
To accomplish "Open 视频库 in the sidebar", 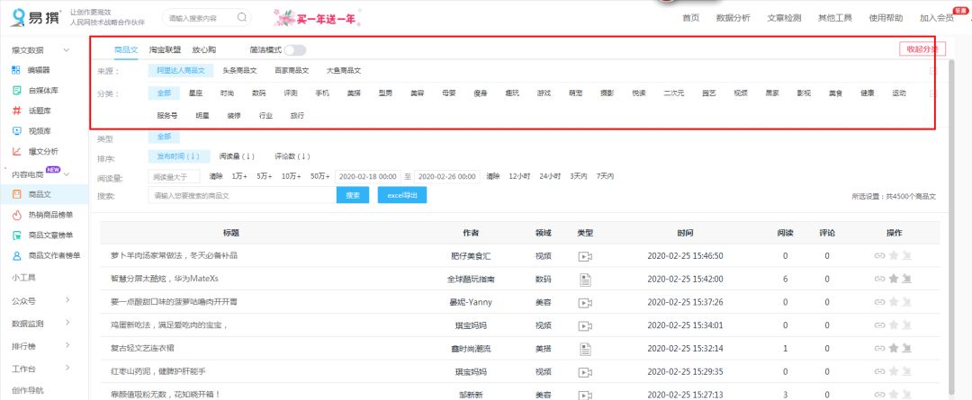I will click(39, 131).
